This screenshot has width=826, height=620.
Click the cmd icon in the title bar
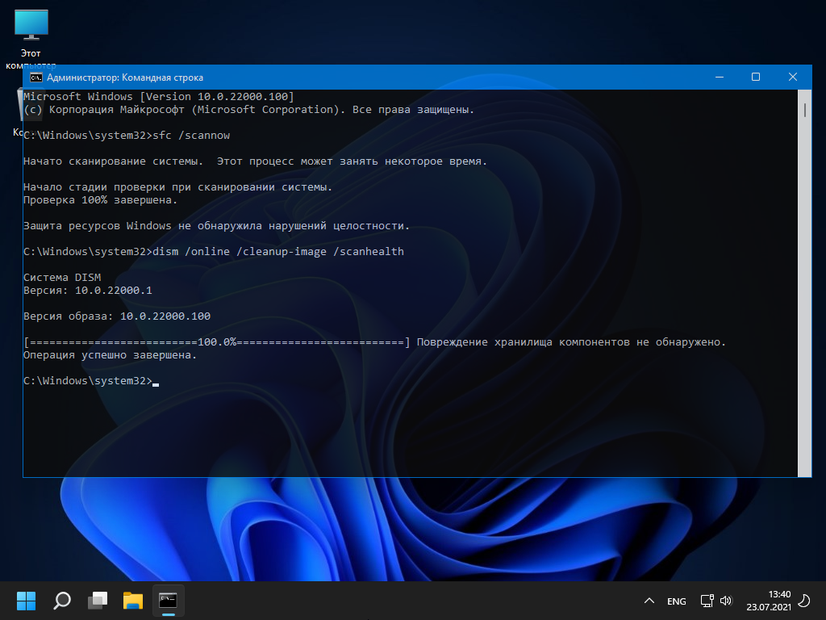point(35,77)
